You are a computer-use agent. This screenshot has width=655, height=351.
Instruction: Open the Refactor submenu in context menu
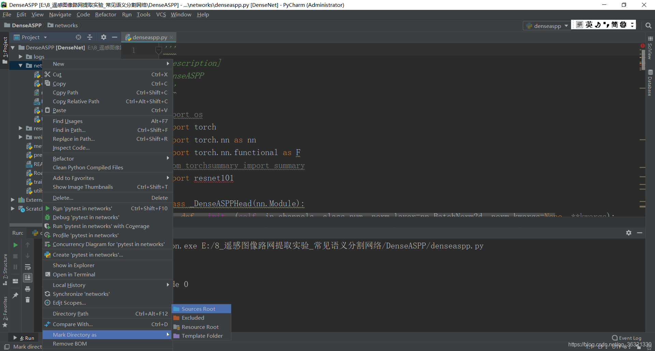pyautogui.click(x=107, y=158)
